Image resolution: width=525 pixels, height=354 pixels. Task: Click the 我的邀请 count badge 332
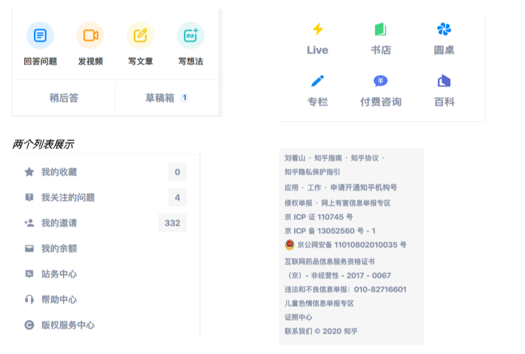click(x=172, y=223)
